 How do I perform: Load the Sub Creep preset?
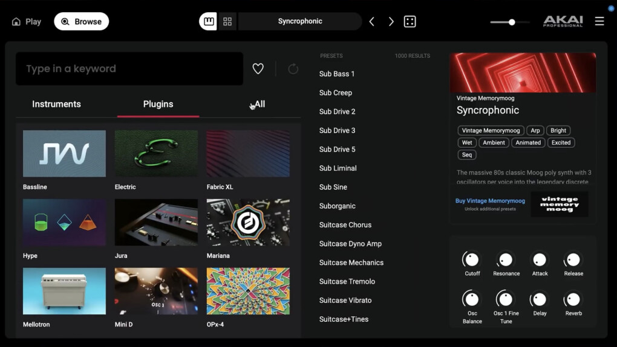(x=336, y=93)
